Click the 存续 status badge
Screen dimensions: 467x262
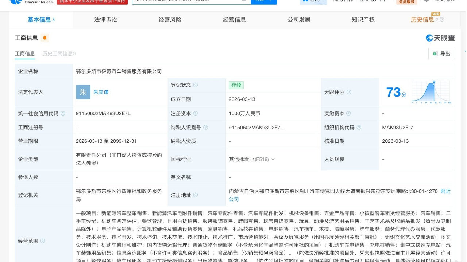click(236, 85)
